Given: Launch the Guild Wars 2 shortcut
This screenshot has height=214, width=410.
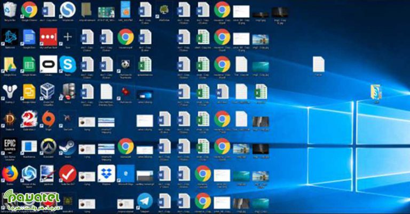Looking at the screenshot, I should [29, 119].
